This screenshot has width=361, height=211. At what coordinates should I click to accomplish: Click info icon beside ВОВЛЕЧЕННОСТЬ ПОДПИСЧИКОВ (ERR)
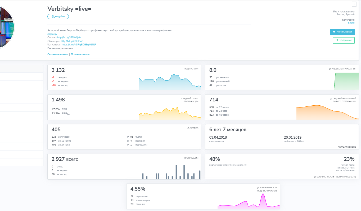[315, 177]
